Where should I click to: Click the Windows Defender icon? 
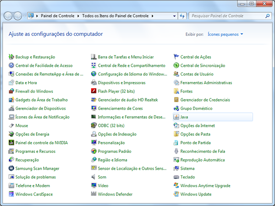pos(94,194)
